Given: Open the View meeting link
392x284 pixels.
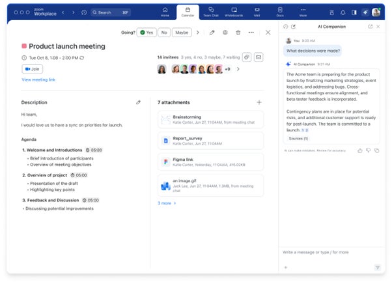Looking at the screenshot, I should click(x=38, y=79).
